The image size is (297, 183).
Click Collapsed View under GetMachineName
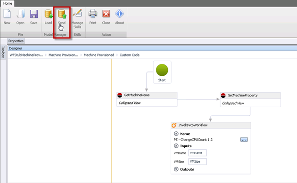tap(130, 103)
